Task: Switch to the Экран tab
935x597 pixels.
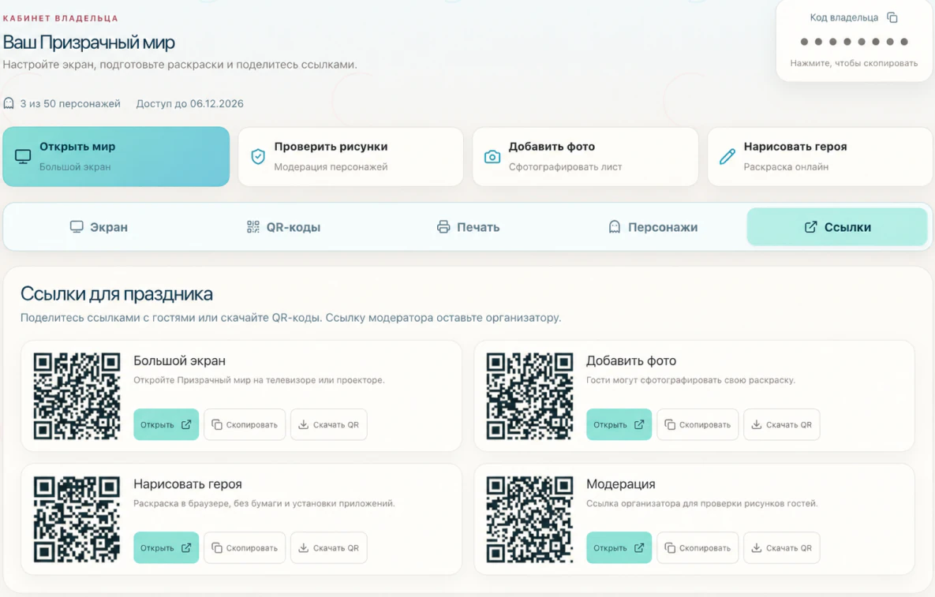Action: click(x=99, y=227)
